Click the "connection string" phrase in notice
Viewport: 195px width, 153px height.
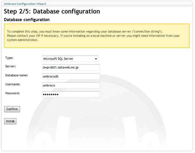(x=147, y=32)
